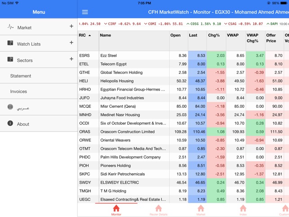This screenshot has height=217, width=289.
Task: Open the About menu entry
Action: (39, 124)
